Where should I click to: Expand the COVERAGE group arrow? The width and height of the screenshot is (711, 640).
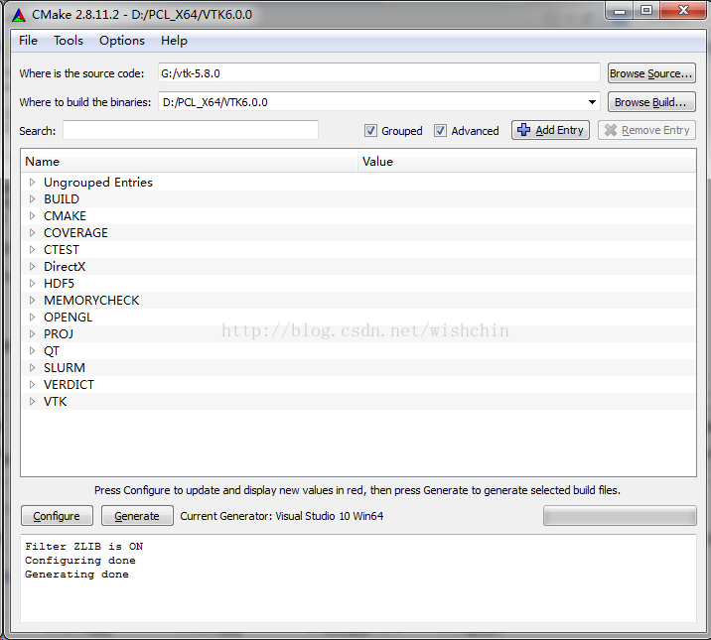point(32,233)
